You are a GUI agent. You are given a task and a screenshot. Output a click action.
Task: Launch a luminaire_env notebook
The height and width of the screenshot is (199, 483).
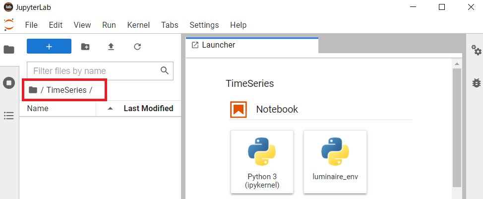(335, 161)
